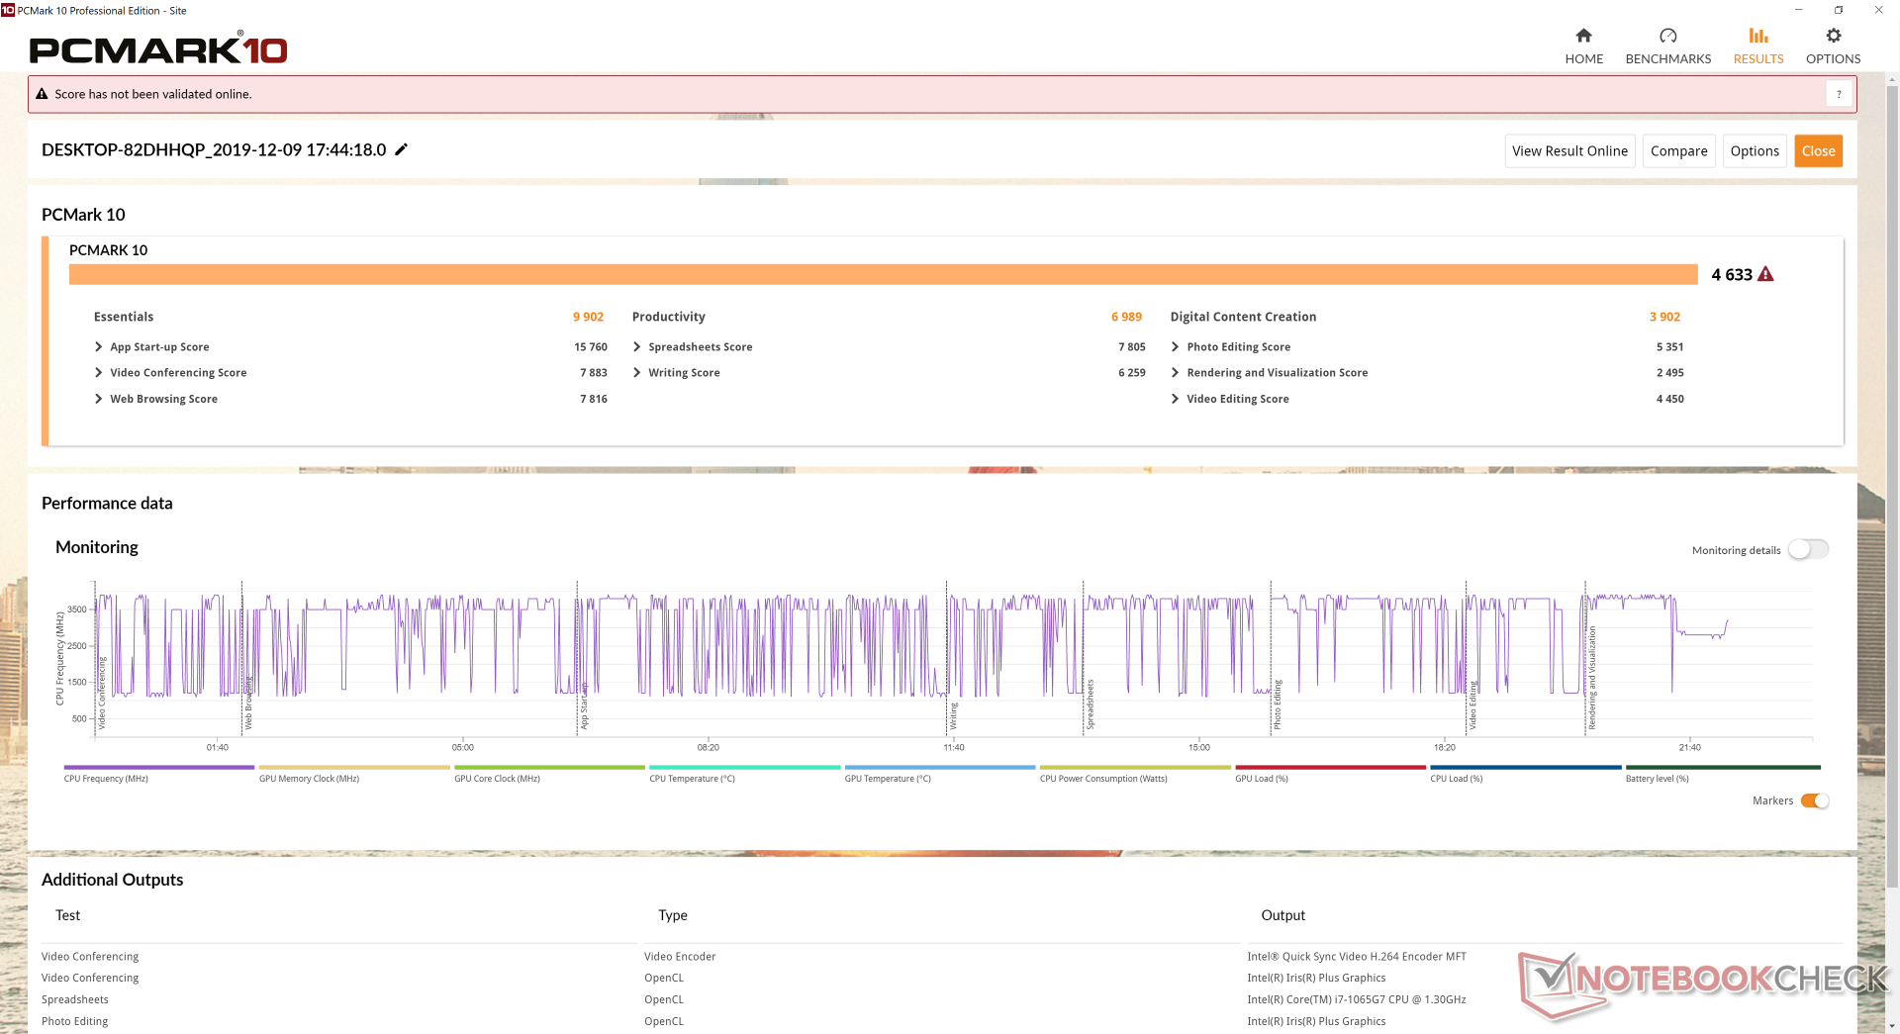Image resolution: width=1900 pixels, height=1034 pixels.
Task: Click the Essentials score 9 902
Action: point(588,317)
